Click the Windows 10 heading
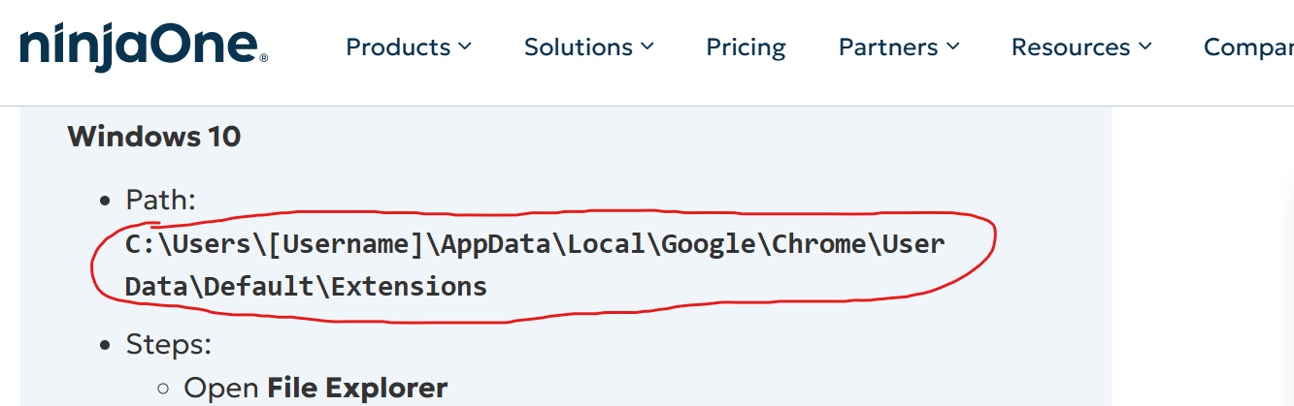1294x406 pixels. click(153, 136)
